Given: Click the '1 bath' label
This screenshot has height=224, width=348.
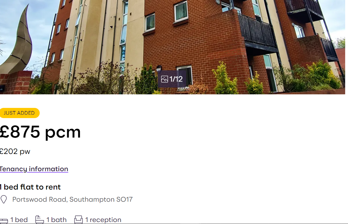Looking at the screenshot, I should click(x=56, y=220).
